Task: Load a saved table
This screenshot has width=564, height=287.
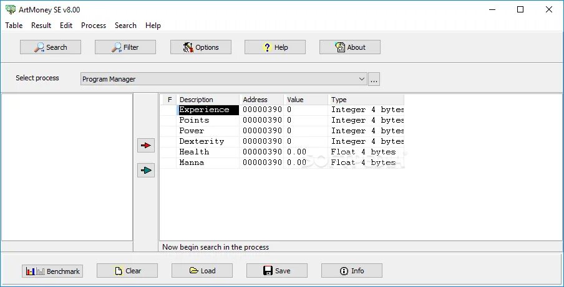Action: tap(202, 271)
